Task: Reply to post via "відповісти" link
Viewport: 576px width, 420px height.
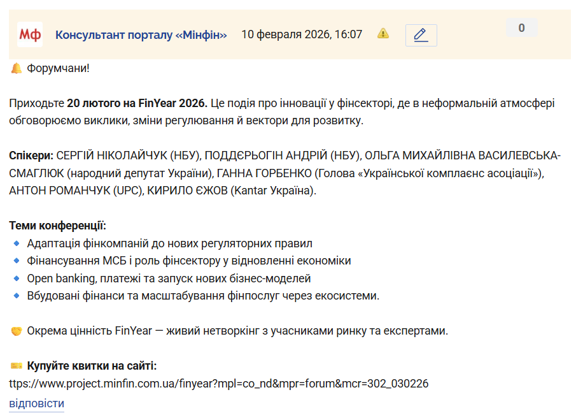Action: 36,403
